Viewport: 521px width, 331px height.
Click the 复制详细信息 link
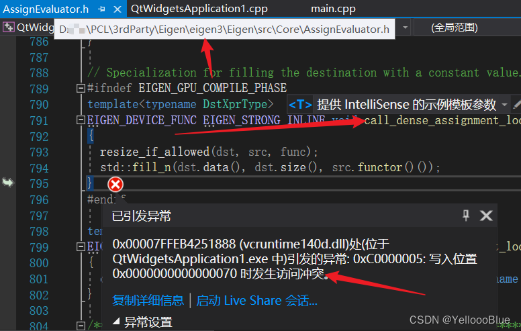[x=148, y=300]
